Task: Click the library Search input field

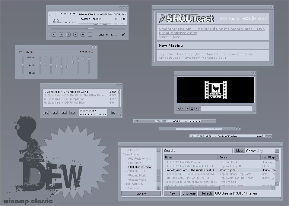Action: pos(204,151)
